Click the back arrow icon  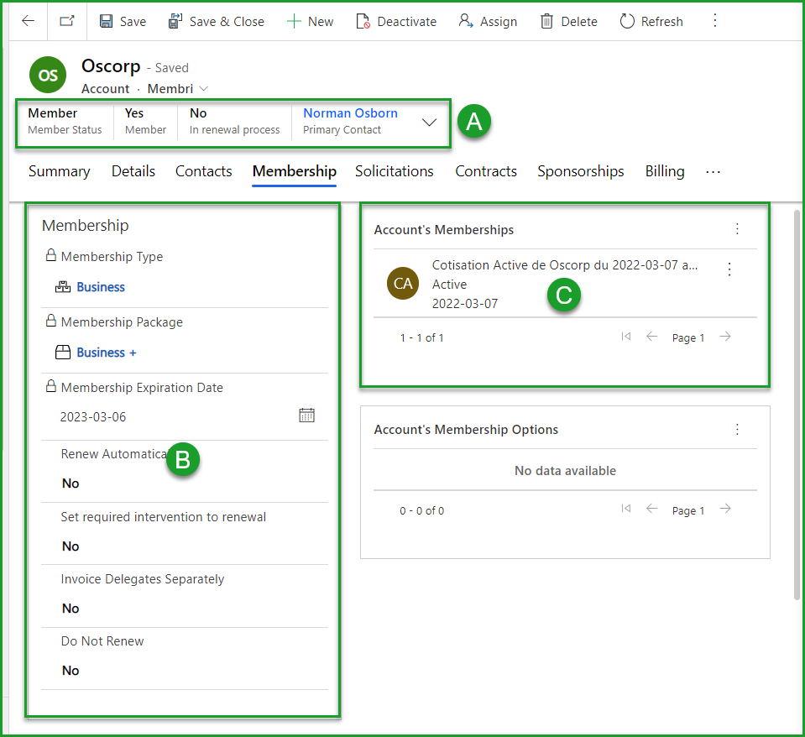pos(28,21)
